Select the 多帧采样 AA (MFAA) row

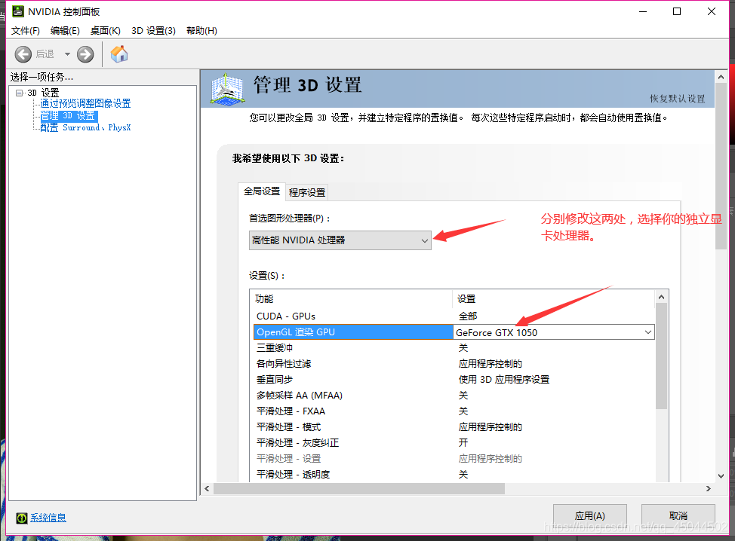point(454,396)
